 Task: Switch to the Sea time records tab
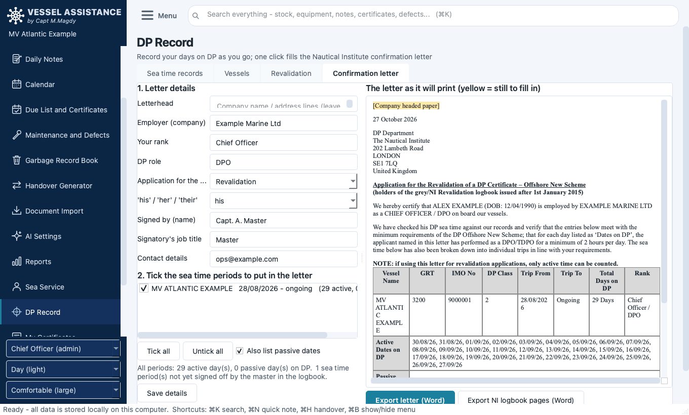coord(175,73)
